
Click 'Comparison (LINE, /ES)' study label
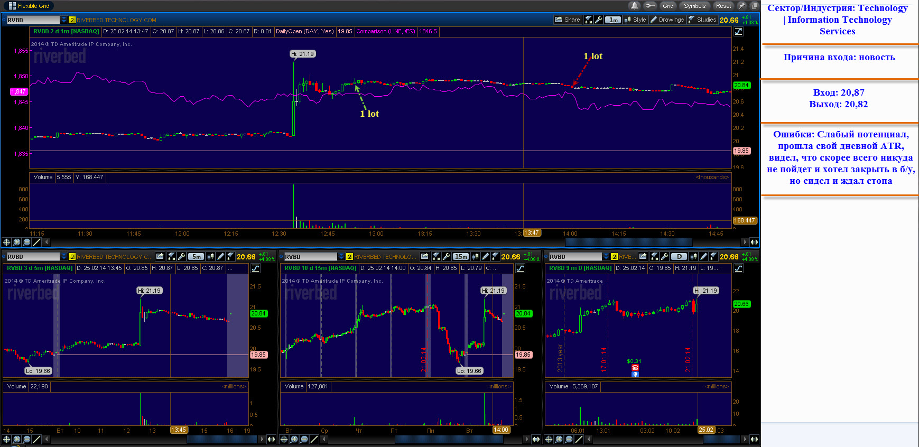(386, 31)
